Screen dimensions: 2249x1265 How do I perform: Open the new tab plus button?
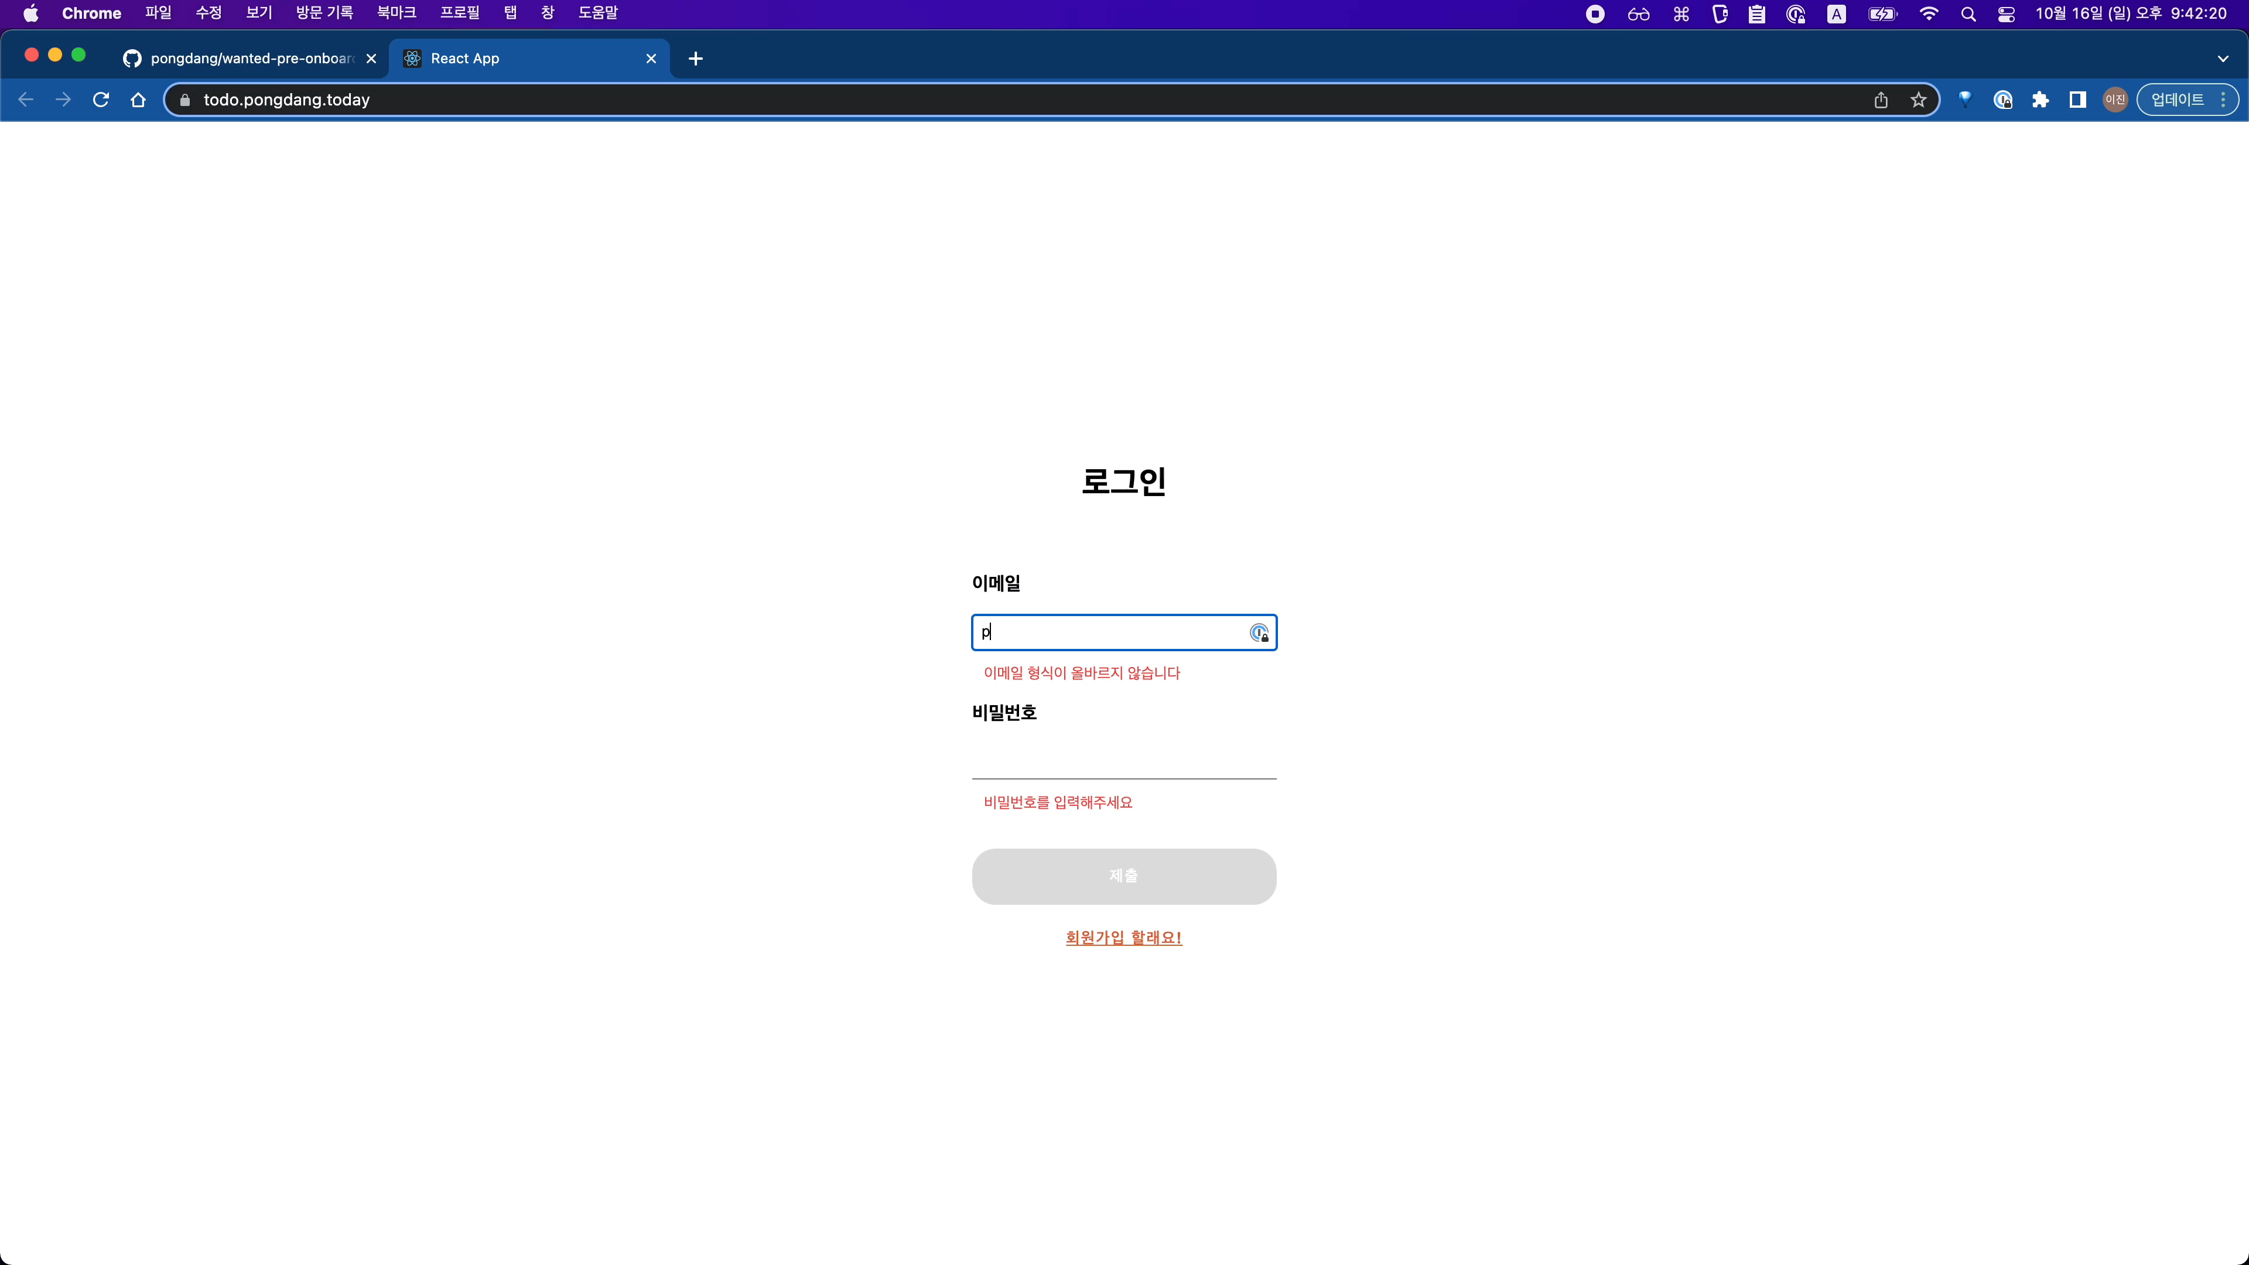[695, 59]
